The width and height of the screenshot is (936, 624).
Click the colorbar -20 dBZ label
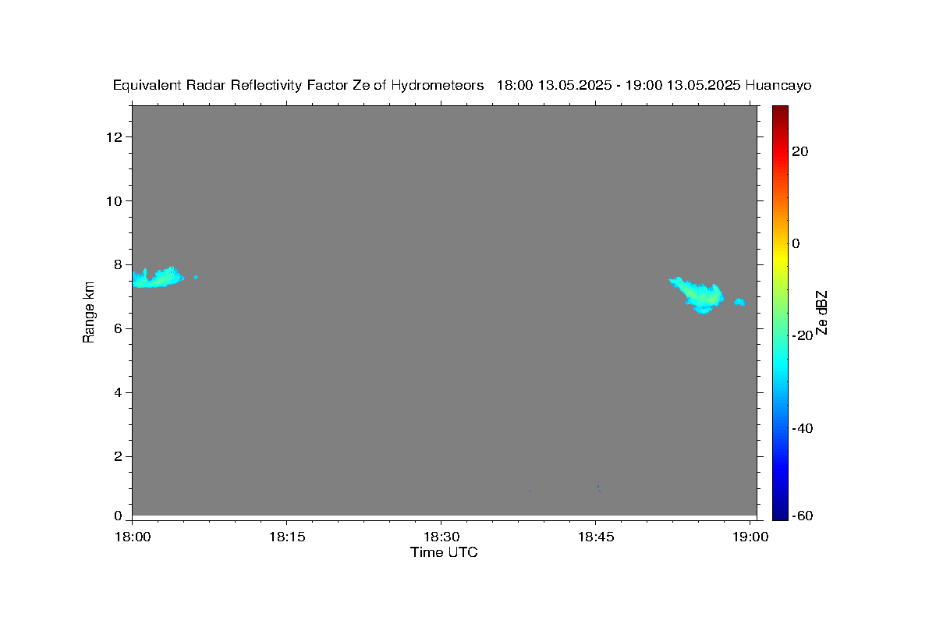click(x=802, y=335)
